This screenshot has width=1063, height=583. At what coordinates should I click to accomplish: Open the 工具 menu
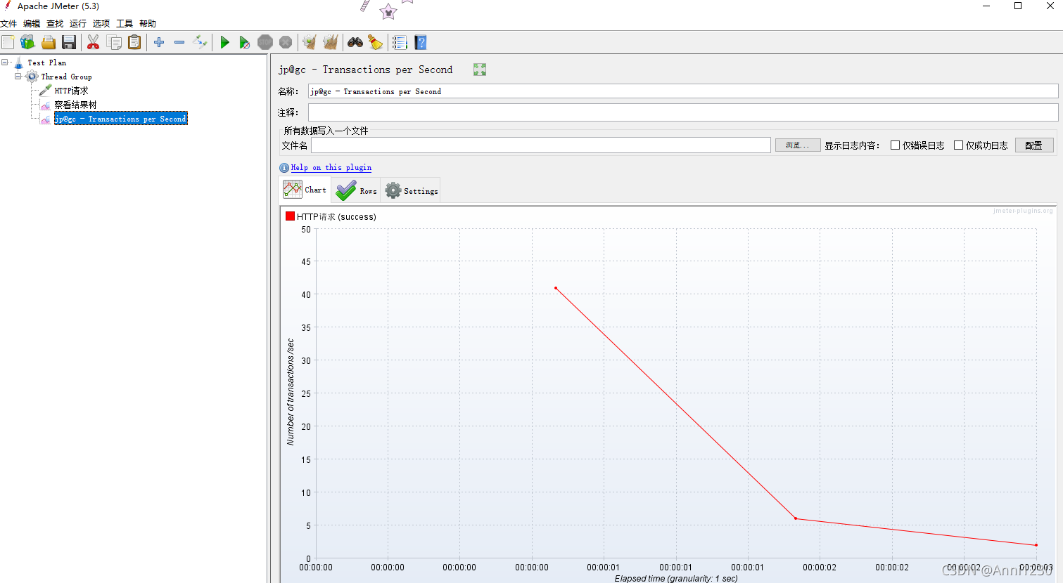[x=125, y=24]
